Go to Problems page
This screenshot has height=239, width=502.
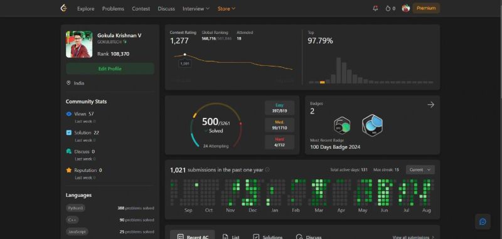113,9
